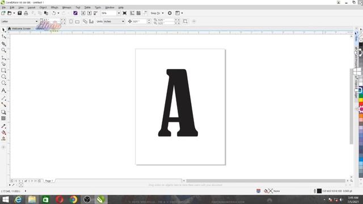
Task: Click the nudge distance input field
Action: pos(140,22)
